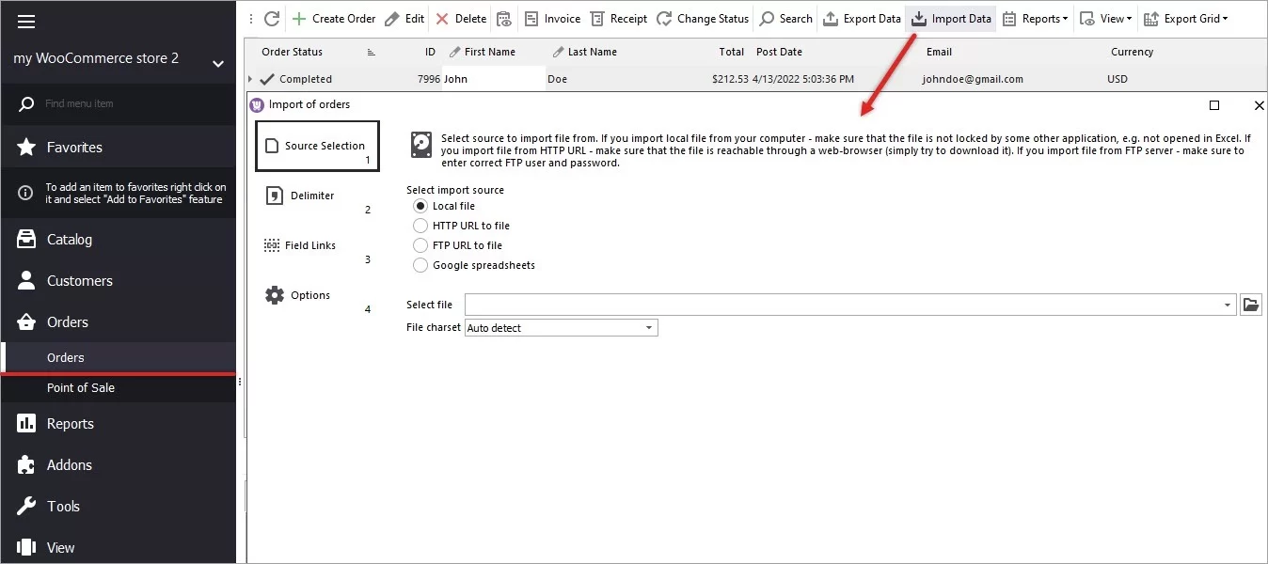Click the Point of Sale sidebar entry
Viewport: 1268px width, 564px height.
coord(81,387)
